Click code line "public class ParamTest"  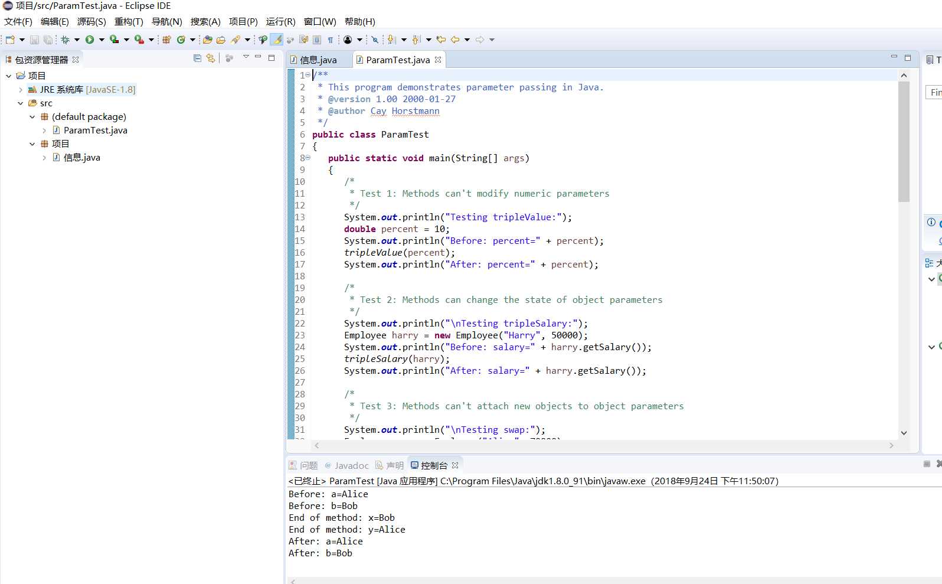371,135
